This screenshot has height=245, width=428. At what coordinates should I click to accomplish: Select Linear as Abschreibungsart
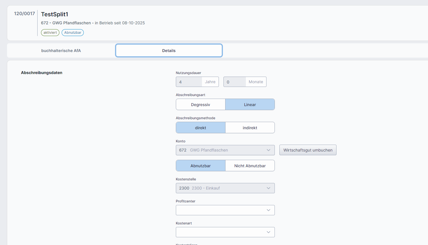click(x=250, y=105)
